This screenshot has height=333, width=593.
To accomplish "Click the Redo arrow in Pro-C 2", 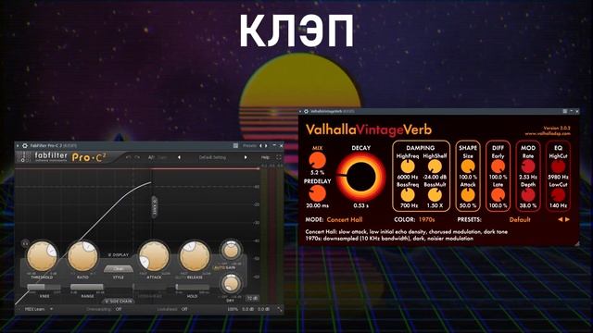I will pyautogui.click(x=137, y=157).
